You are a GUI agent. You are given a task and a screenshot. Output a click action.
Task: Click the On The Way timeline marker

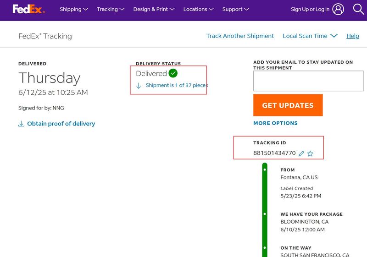pyautogui.click(x=265, y=248)
